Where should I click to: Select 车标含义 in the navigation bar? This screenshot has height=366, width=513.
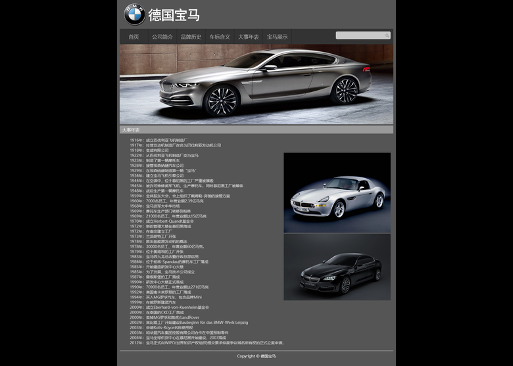point(220,37)
